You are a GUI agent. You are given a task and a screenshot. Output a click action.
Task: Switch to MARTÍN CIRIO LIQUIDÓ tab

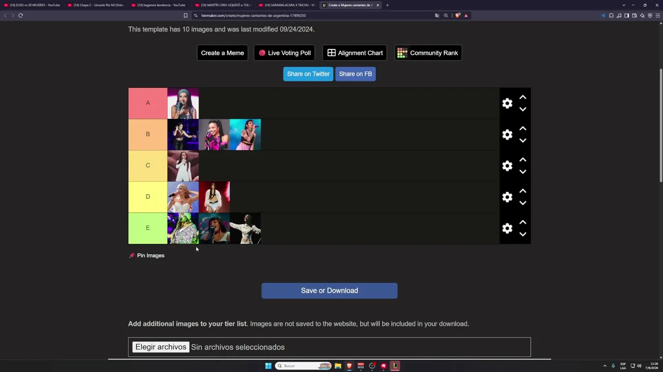(223, 5)
